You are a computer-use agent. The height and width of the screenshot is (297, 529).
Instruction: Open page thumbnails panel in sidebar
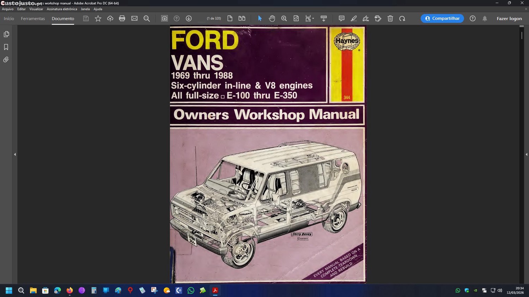pyautogui.click(x=6, y=34)
